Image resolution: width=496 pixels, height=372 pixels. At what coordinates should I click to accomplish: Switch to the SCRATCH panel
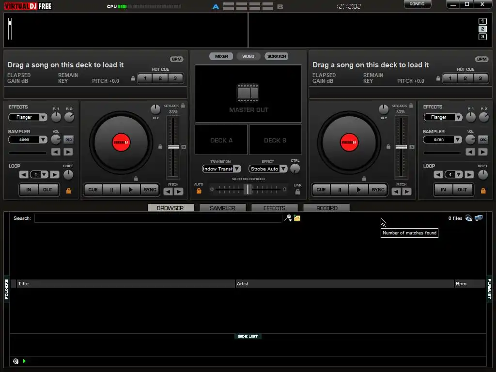pyautogui.click(x=277, y=56)
